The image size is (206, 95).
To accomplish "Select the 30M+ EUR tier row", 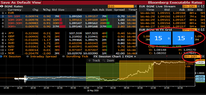I will (68, 27).
